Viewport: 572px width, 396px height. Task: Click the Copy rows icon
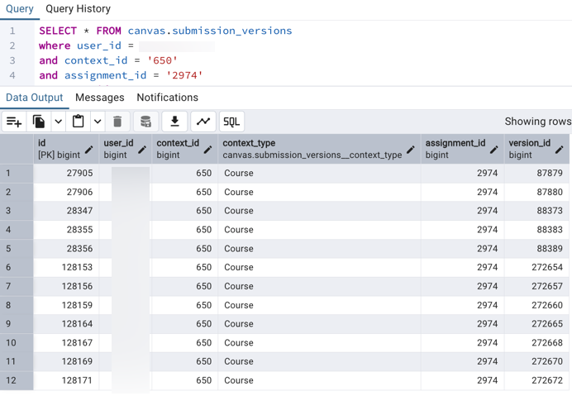39,122
